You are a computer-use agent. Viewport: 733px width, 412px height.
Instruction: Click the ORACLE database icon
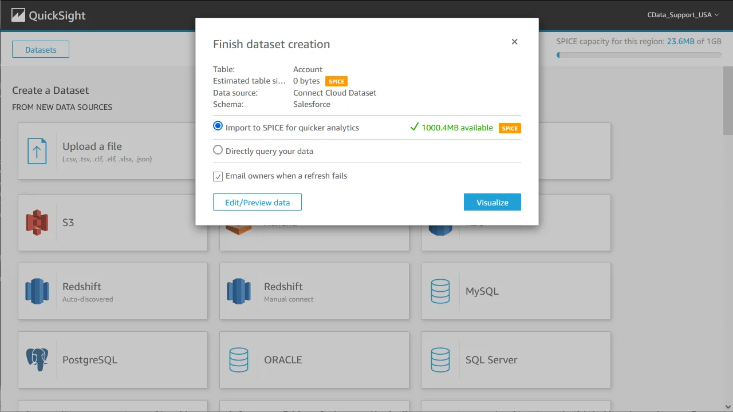(x=239, y=359)
